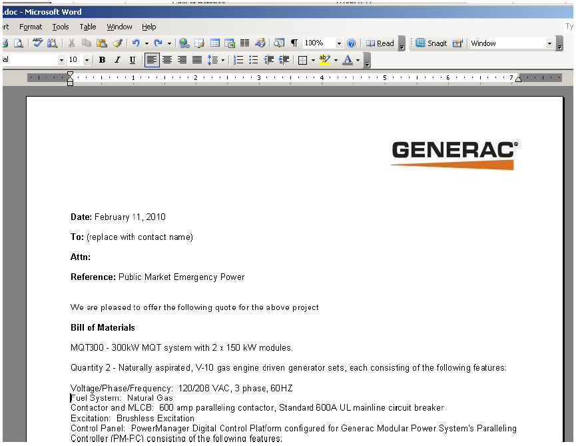Open Print Preview from the toolbar
This screenshot has width=576, height=446.
tap(19, 43)
